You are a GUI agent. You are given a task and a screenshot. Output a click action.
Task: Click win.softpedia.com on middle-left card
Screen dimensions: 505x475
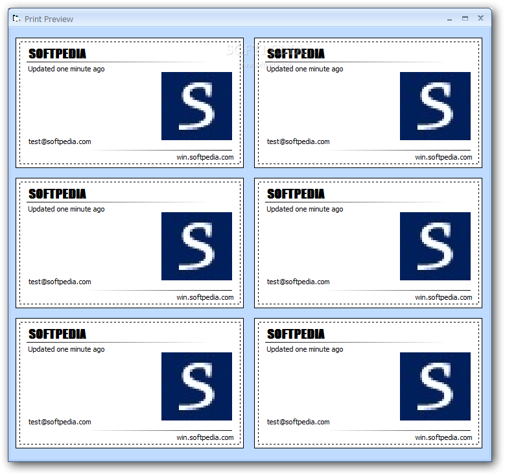click(205, 297)
